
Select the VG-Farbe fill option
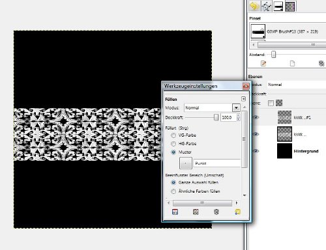coord(173,135)
